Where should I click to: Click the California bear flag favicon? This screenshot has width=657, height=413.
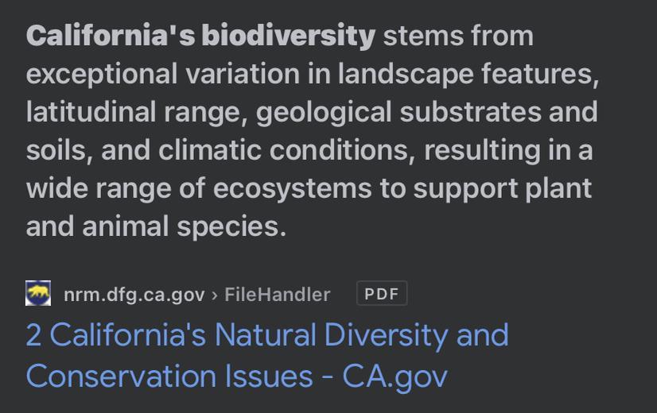pyautogui.click(x=38, y=294)
